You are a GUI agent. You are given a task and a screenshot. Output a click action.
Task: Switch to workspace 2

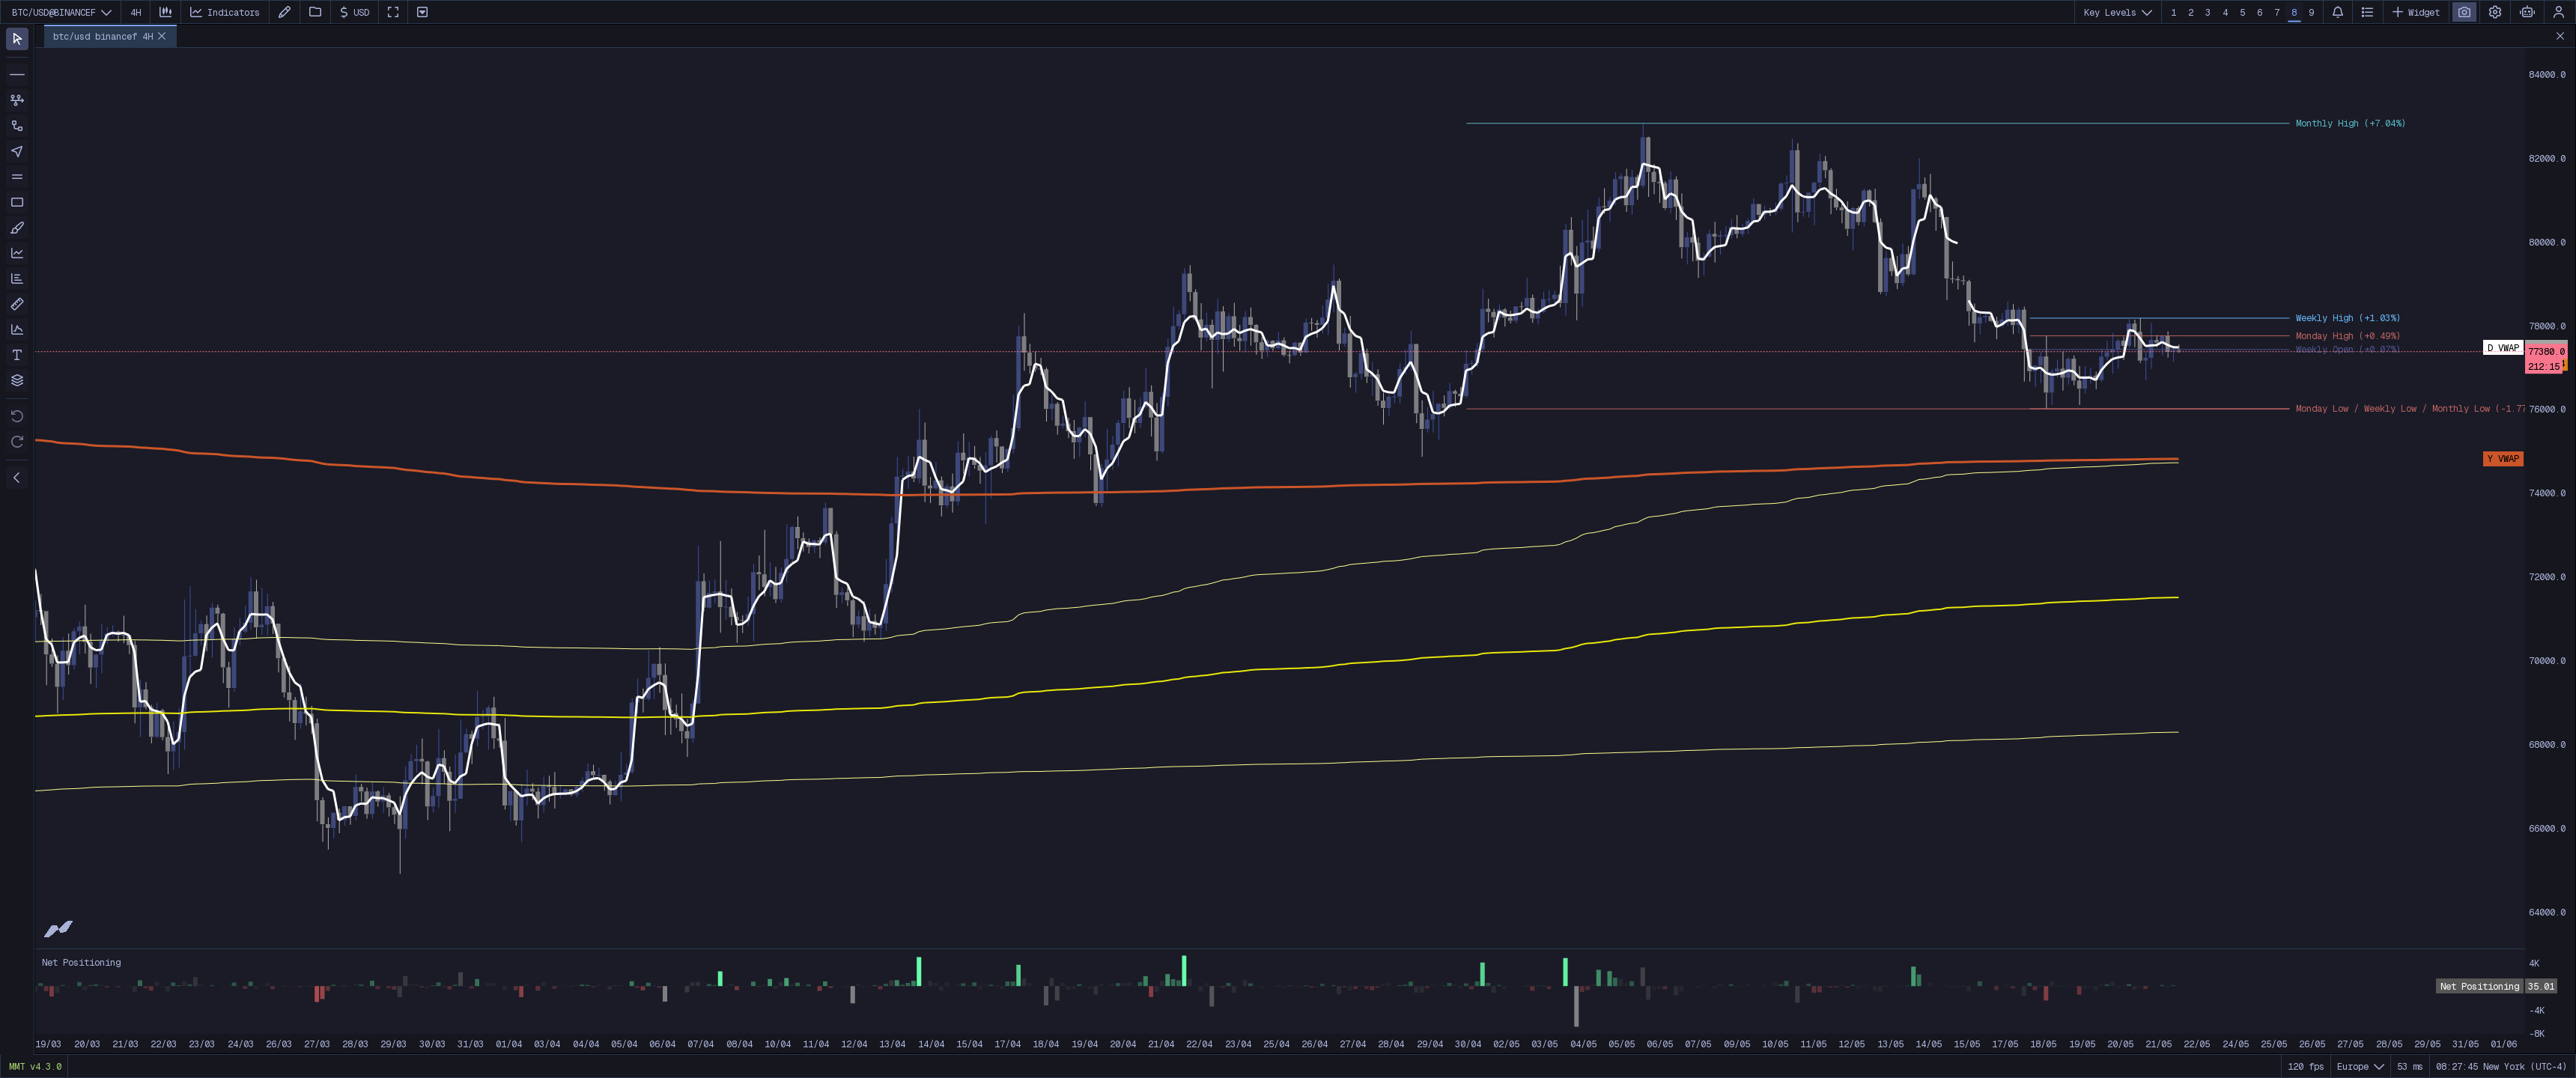pyautogui.click(x=2190, y=12)
